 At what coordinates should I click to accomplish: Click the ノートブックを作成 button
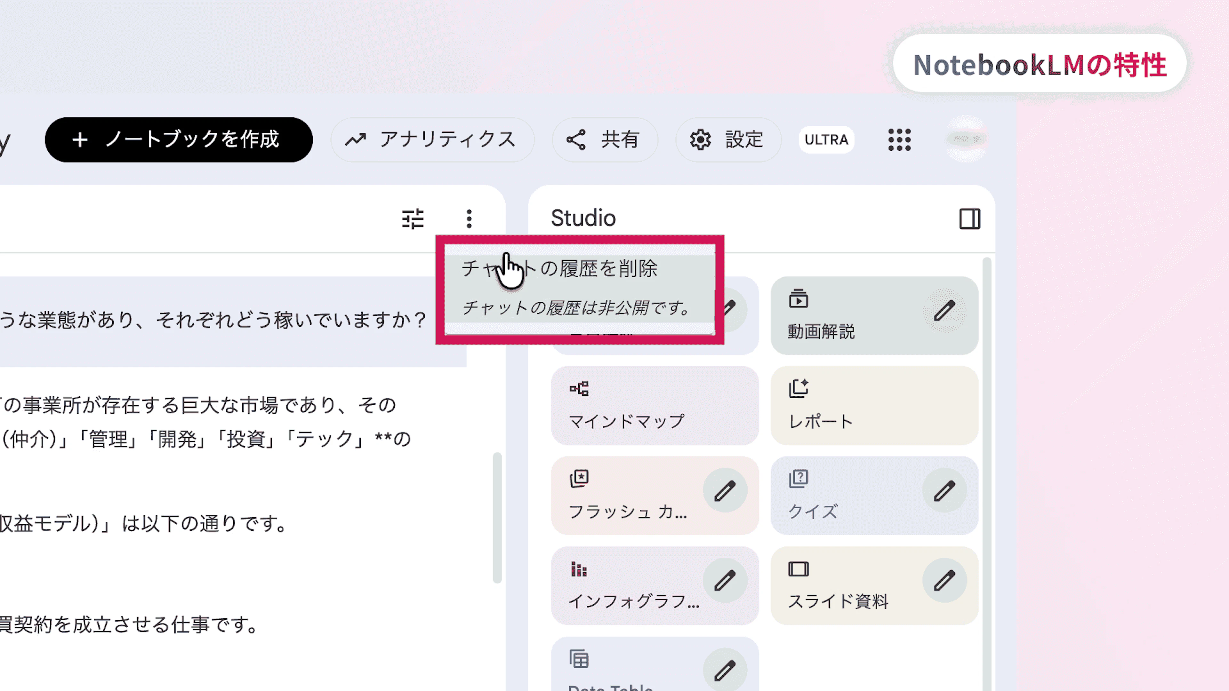click(x=179, y=140)
